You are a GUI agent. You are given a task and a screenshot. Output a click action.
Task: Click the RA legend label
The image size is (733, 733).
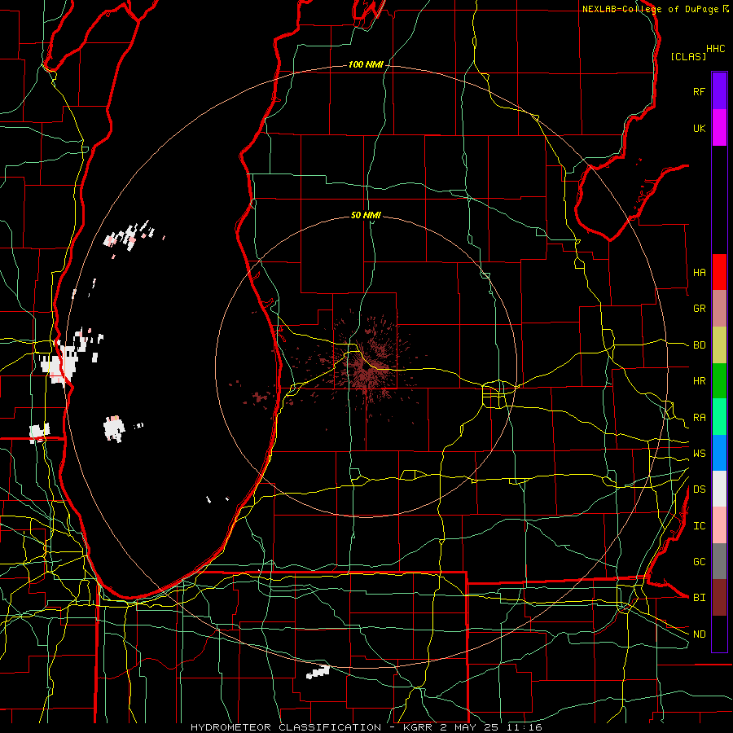point(699,418)
